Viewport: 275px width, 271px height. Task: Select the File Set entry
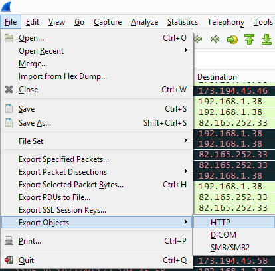(x=96, y=141)
